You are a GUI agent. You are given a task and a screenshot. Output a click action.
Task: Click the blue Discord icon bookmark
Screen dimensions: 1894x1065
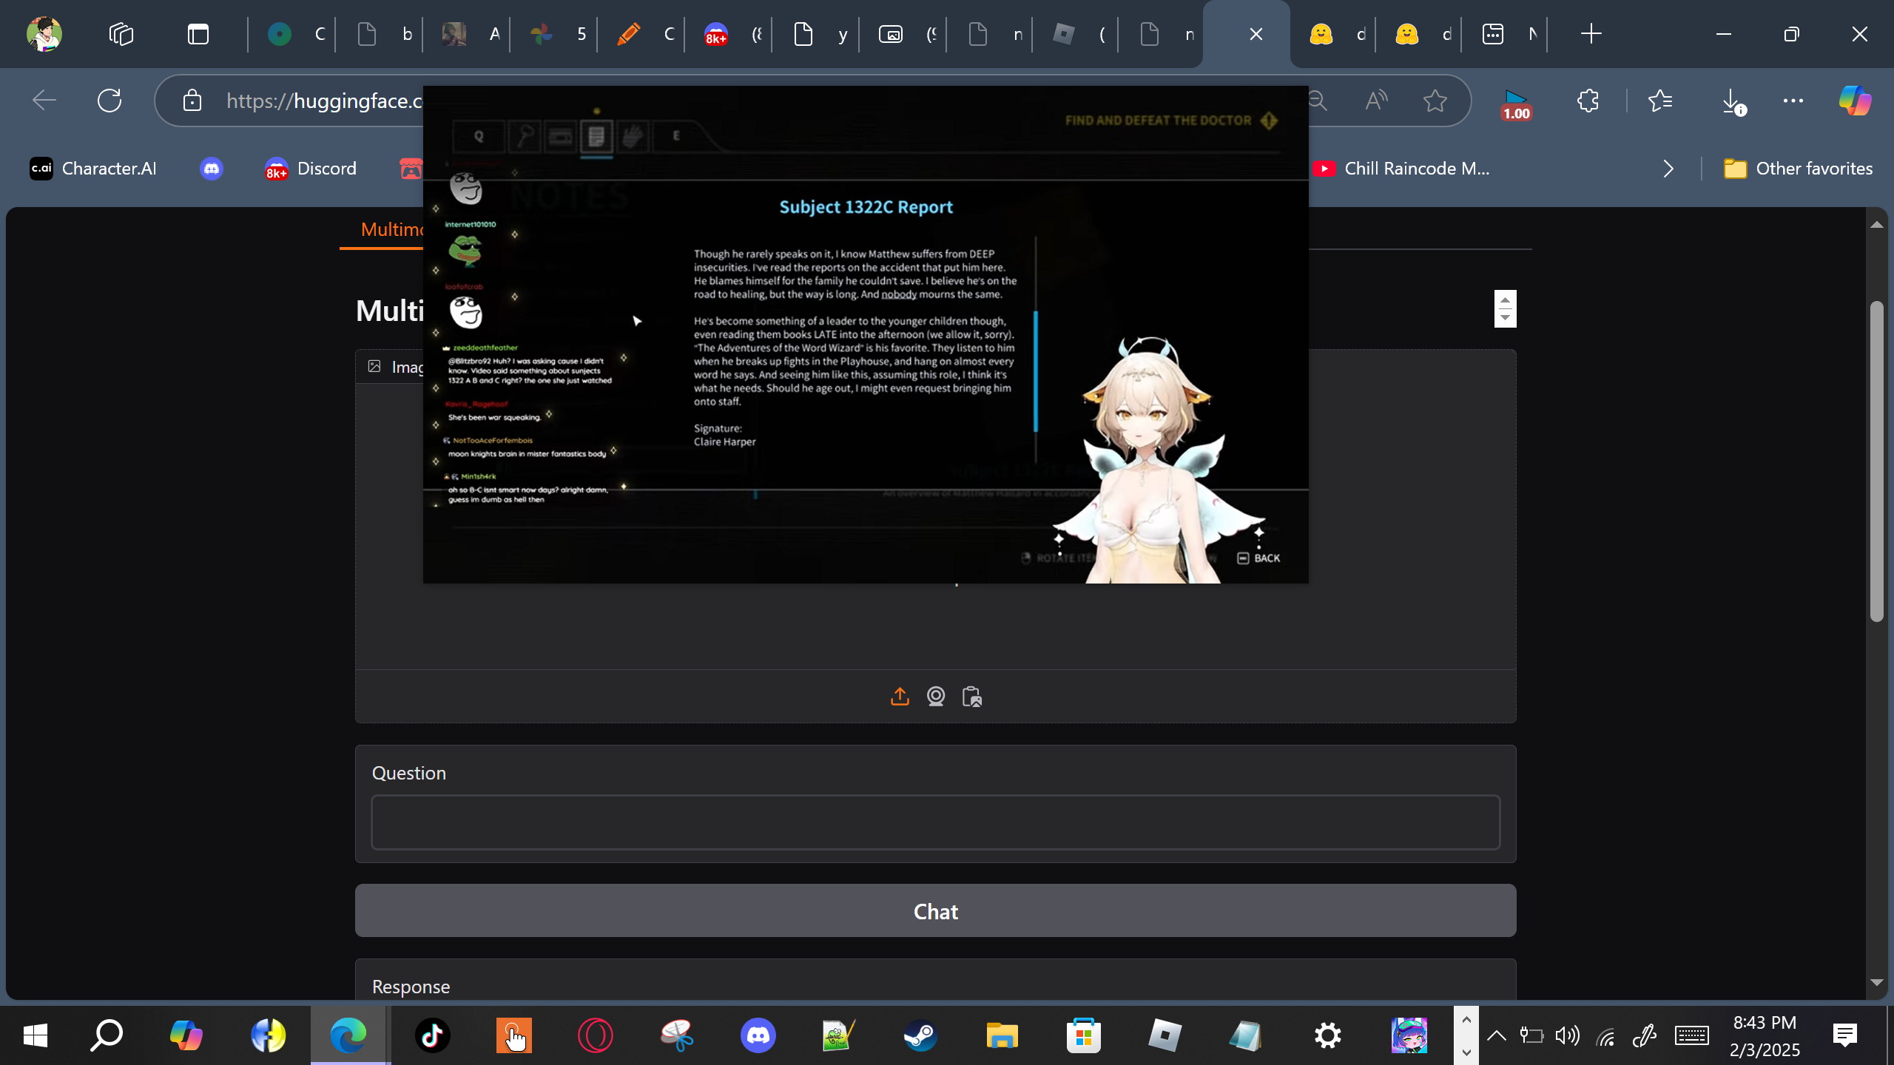coord(212,169)
